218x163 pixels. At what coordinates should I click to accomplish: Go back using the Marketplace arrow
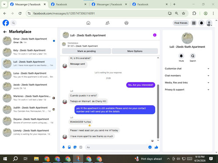[5, 32]
